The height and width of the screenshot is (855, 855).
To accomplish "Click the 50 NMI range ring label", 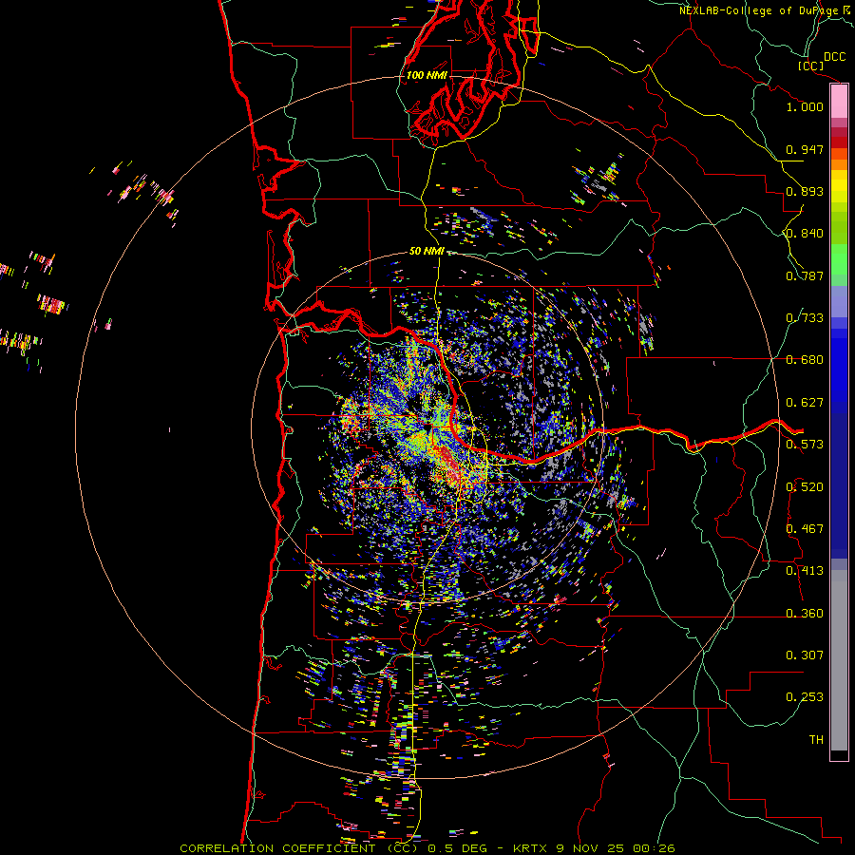I will click(x=427, y=252).
